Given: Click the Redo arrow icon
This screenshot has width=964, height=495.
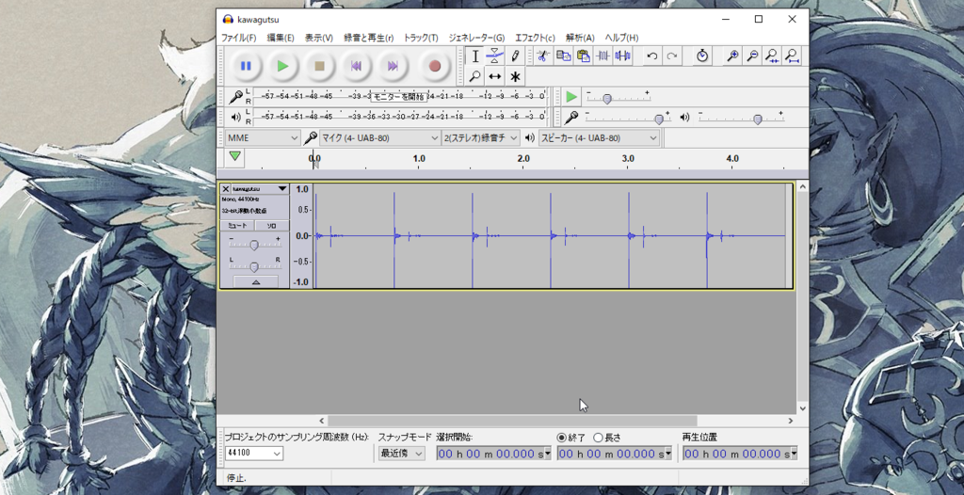Looking at the screenshot, I should tap(672, 56).
